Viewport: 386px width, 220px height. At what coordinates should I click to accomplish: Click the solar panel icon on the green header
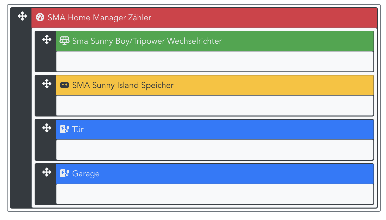pos(65,41)
